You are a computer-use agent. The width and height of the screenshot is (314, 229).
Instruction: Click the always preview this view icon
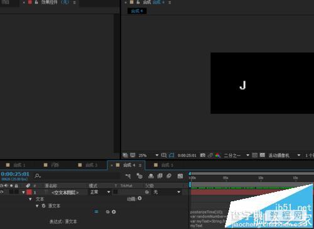[x=125, y=155]
